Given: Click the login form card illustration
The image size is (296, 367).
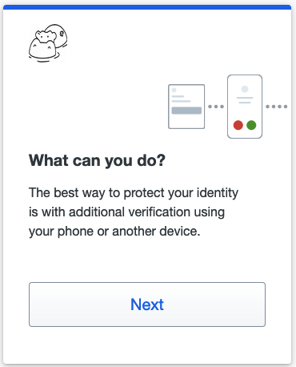Looking at the screenshot, I should pos(186,107).
